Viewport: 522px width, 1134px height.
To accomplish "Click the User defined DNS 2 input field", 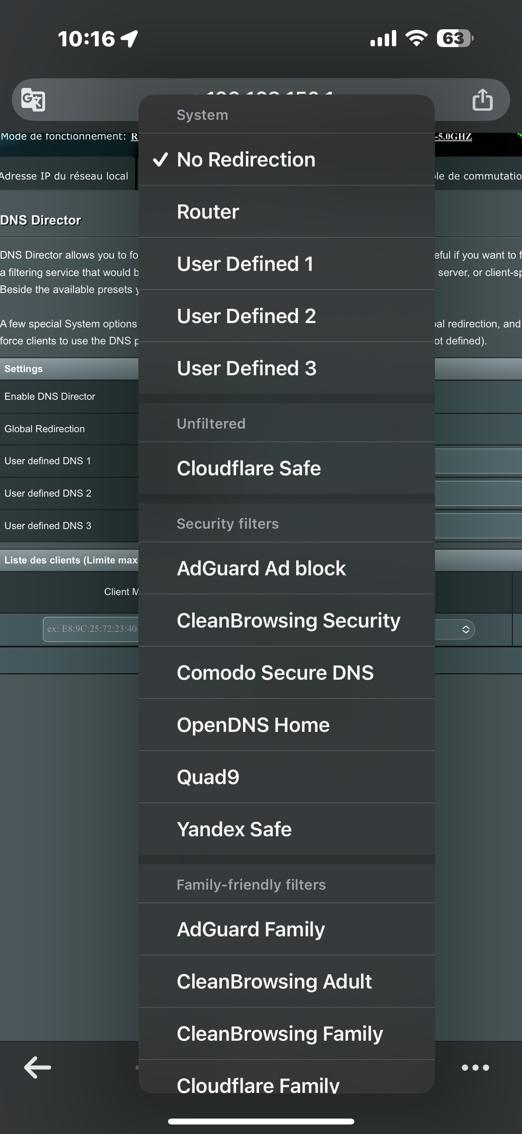I will (x=478, y=493).
